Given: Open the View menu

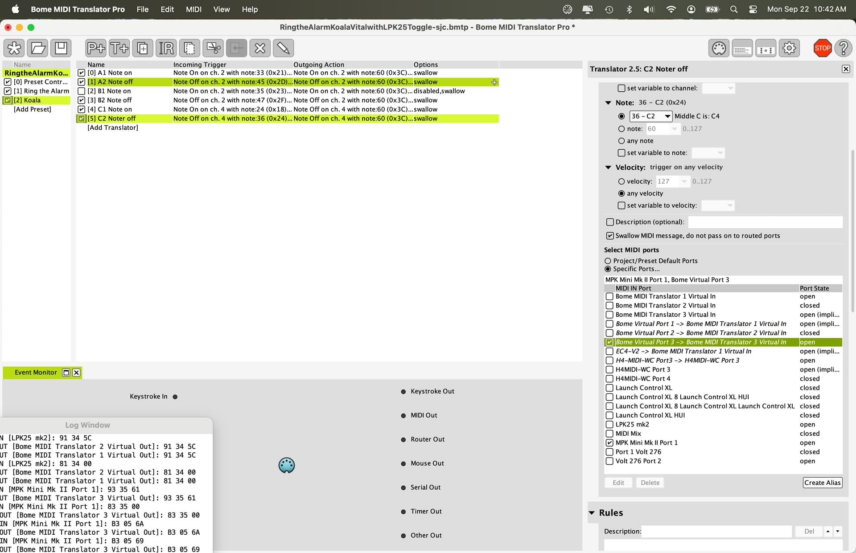Looking at the screenshot, I should (x=222, y=9).
